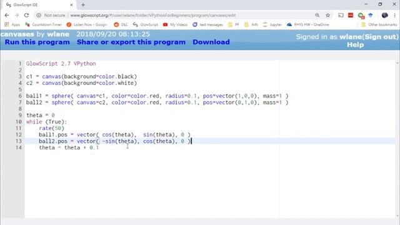Viewport: 400px width, 225px height.
Task: Reload the page with the refresh icon
Action: point(26,15)
